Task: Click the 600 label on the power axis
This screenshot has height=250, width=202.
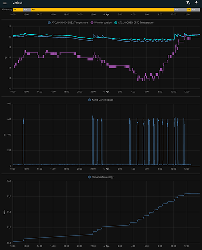Action: coord(9,119)
